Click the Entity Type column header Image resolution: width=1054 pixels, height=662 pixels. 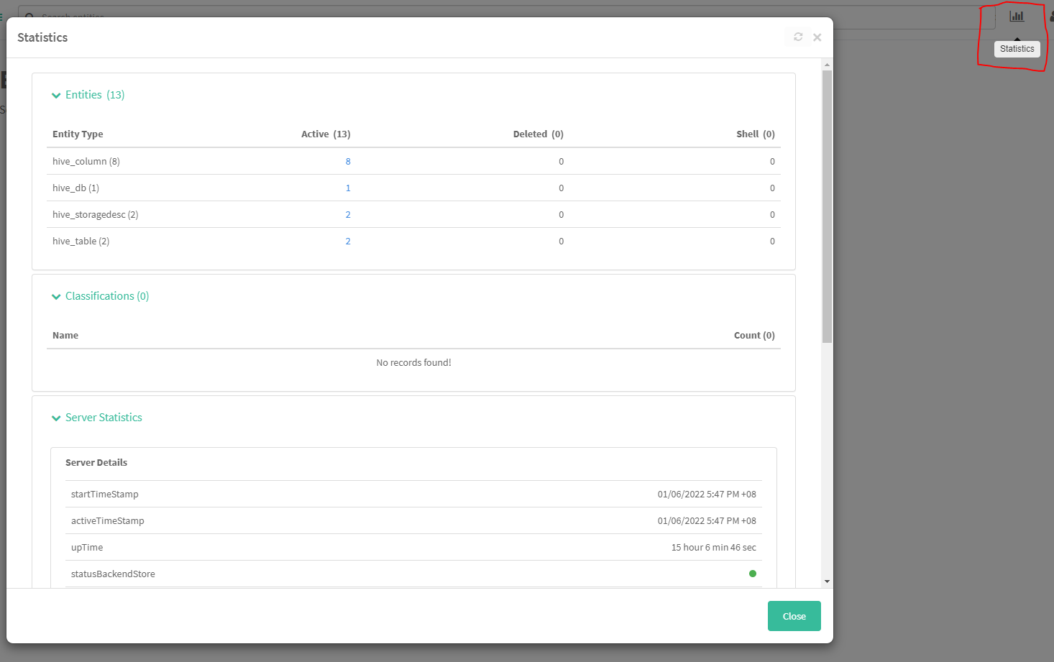pos(78,134)
